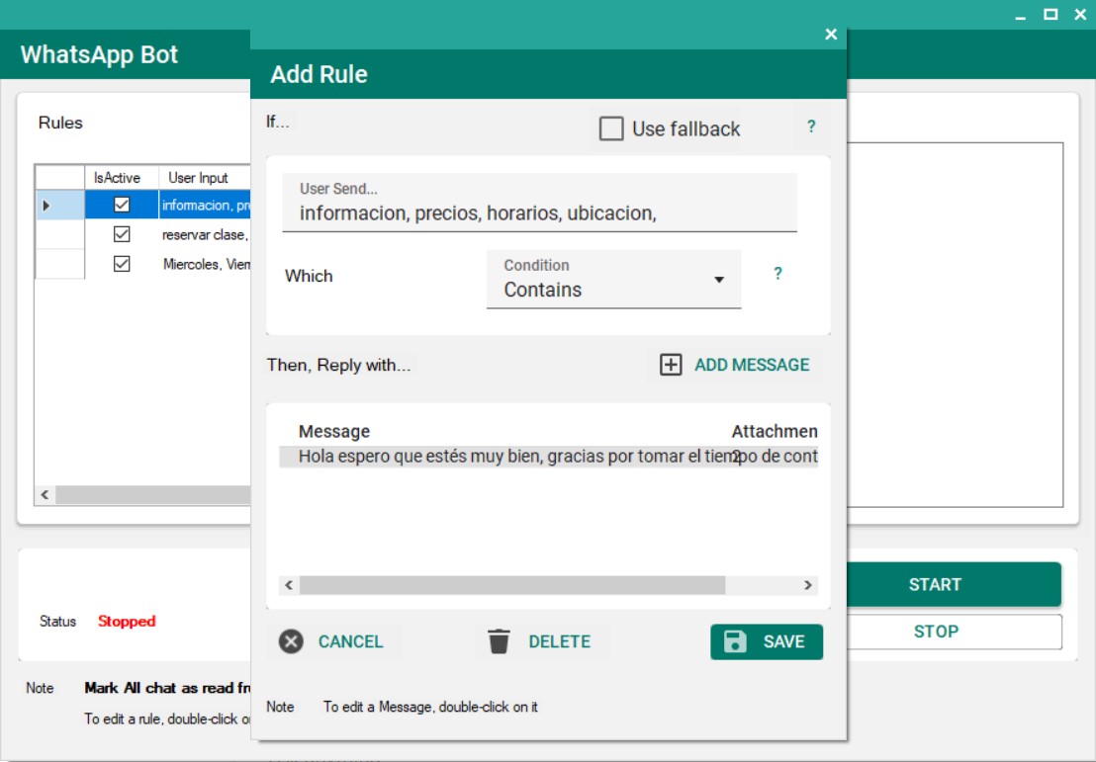Click the User Send text field
This screenshot has width=1096, height=762.
[x=539, y=212]
